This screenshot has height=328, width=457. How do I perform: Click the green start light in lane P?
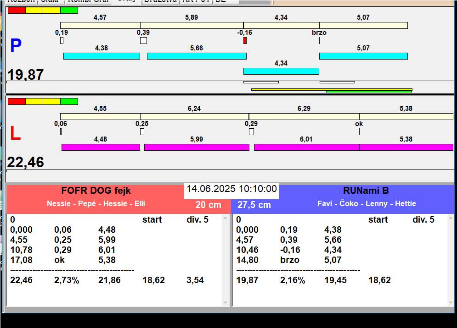click(x=69, y=11)
